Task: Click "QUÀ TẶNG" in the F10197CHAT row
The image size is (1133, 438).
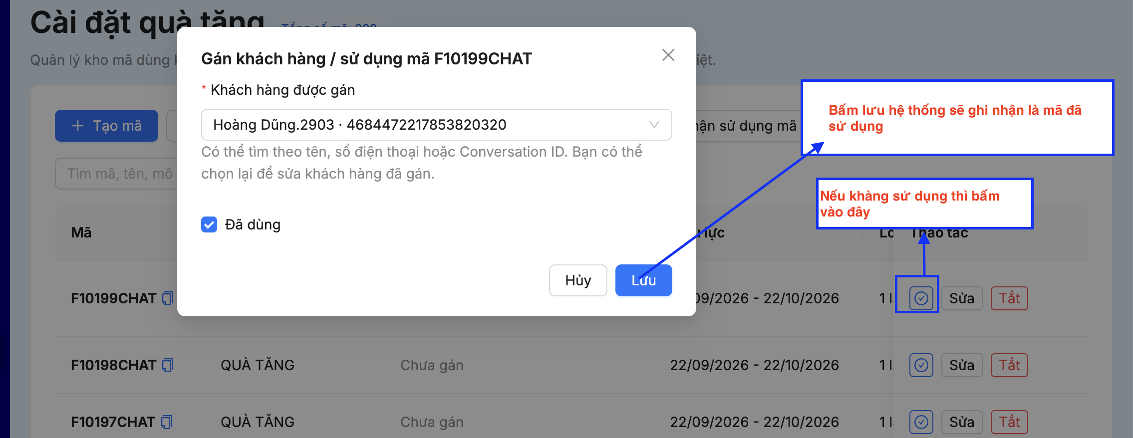Action: coord(258,422)
